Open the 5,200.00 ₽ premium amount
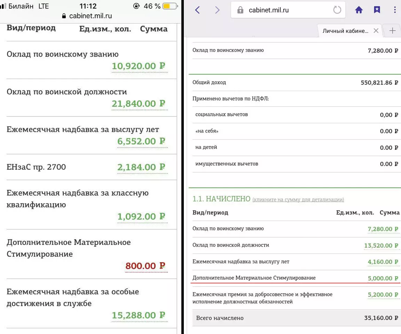Image resolution: width=401 pixels, height=334 pixels. pyautogui.click(x=383, y=295)
